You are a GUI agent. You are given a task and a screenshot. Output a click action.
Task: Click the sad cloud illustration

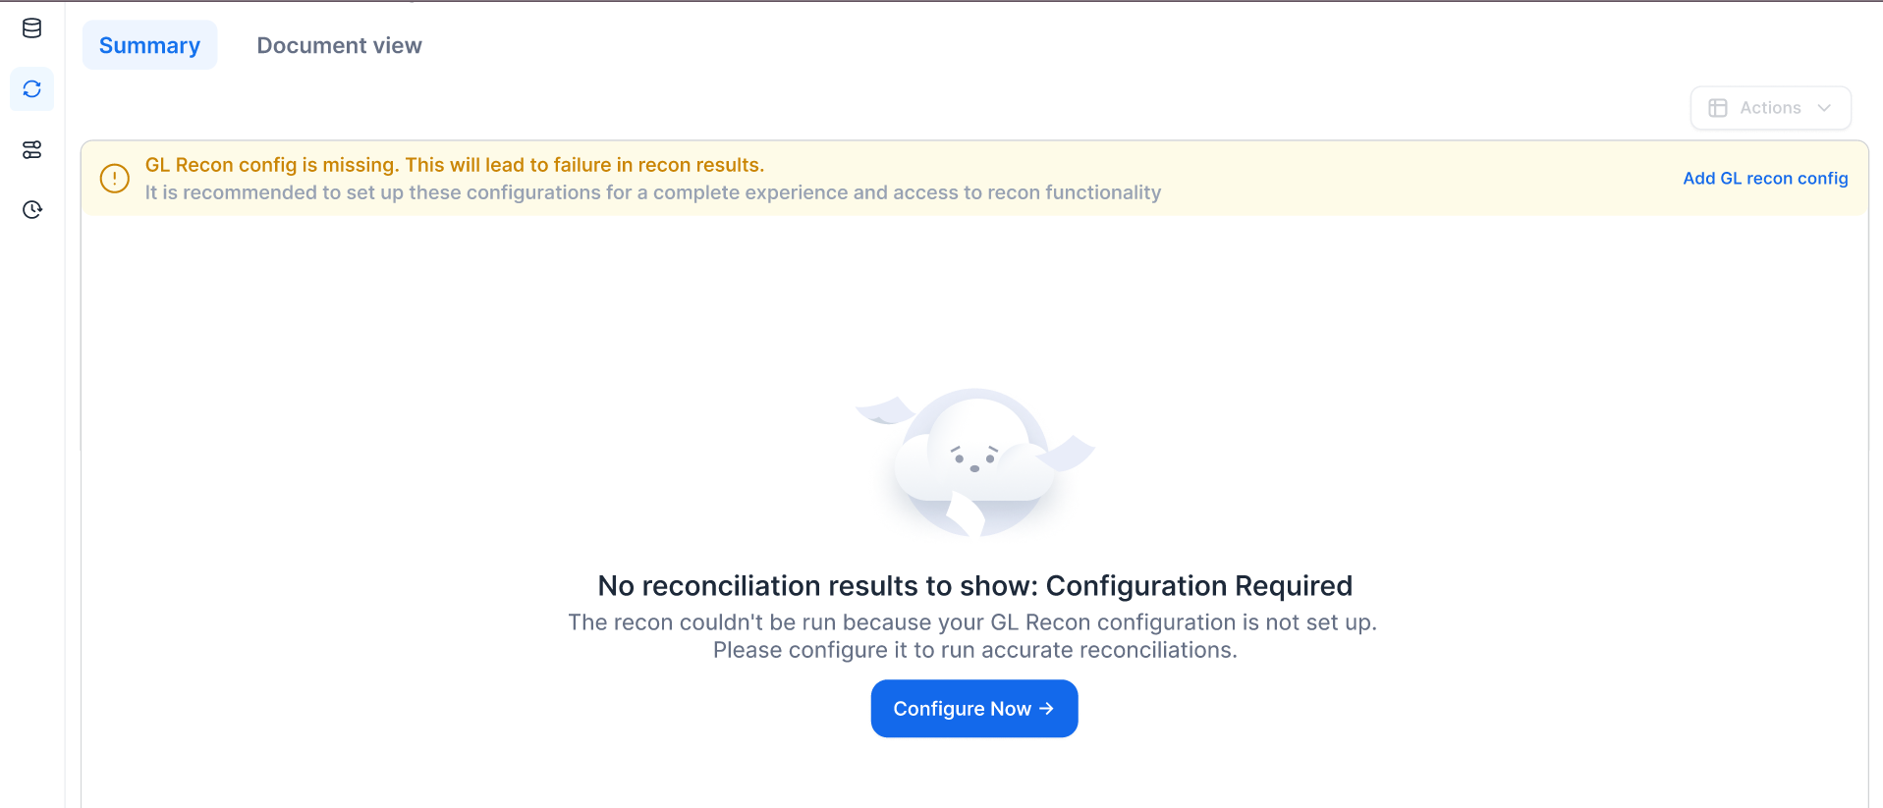(x=974, y=462)
